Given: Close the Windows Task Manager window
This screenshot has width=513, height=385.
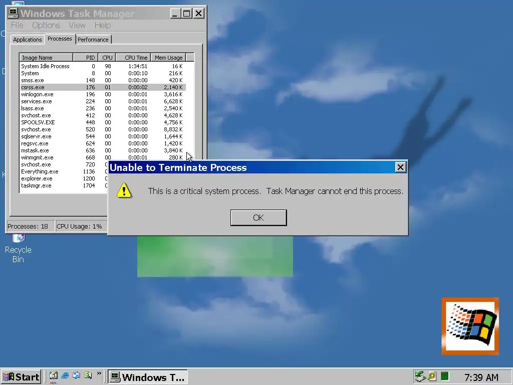Looking at the screenshot, I should coord(198,14).
